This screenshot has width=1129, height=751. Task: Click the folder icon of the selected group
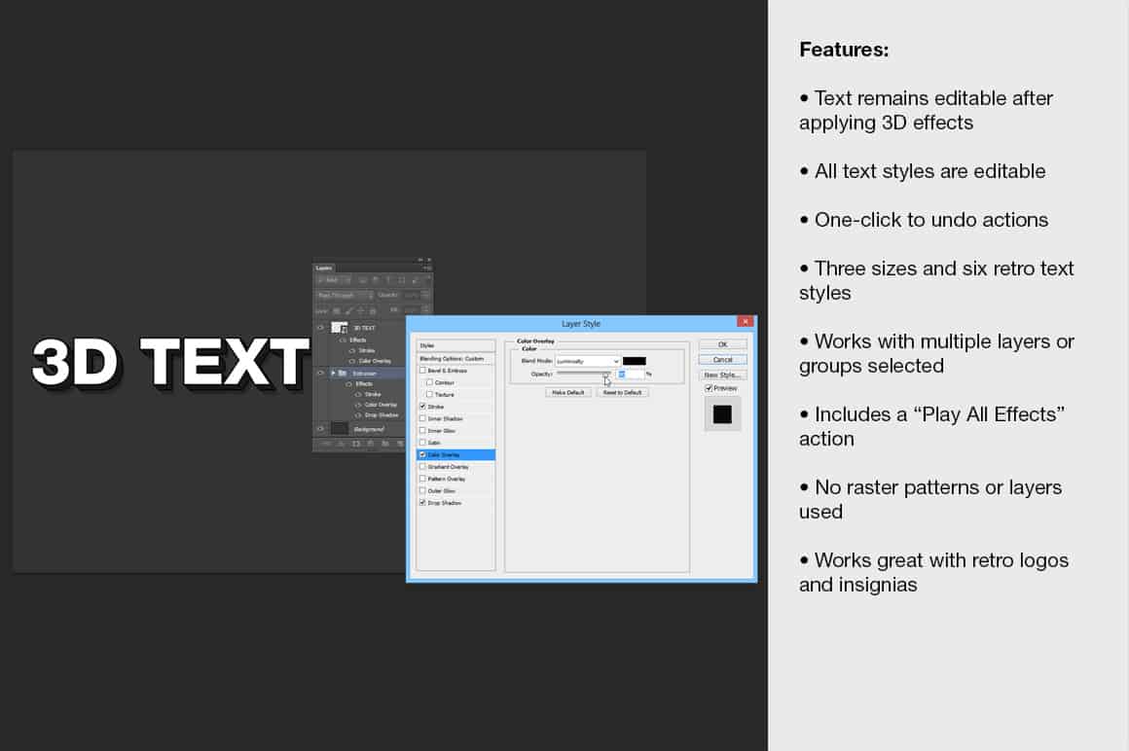343,374
